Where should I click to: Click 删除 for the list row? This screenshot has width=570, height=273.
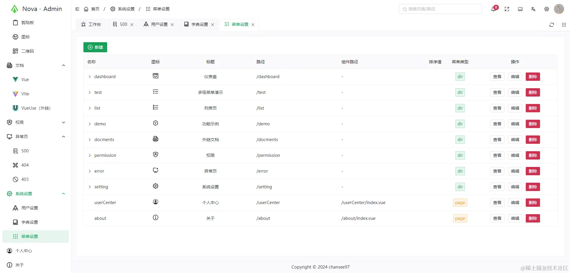(533, 108)
